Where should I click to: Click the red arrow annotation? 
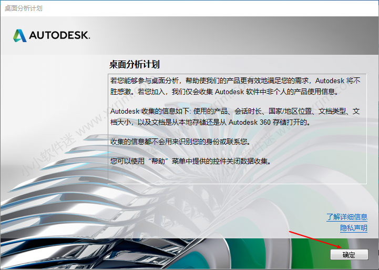coord(315,238)
